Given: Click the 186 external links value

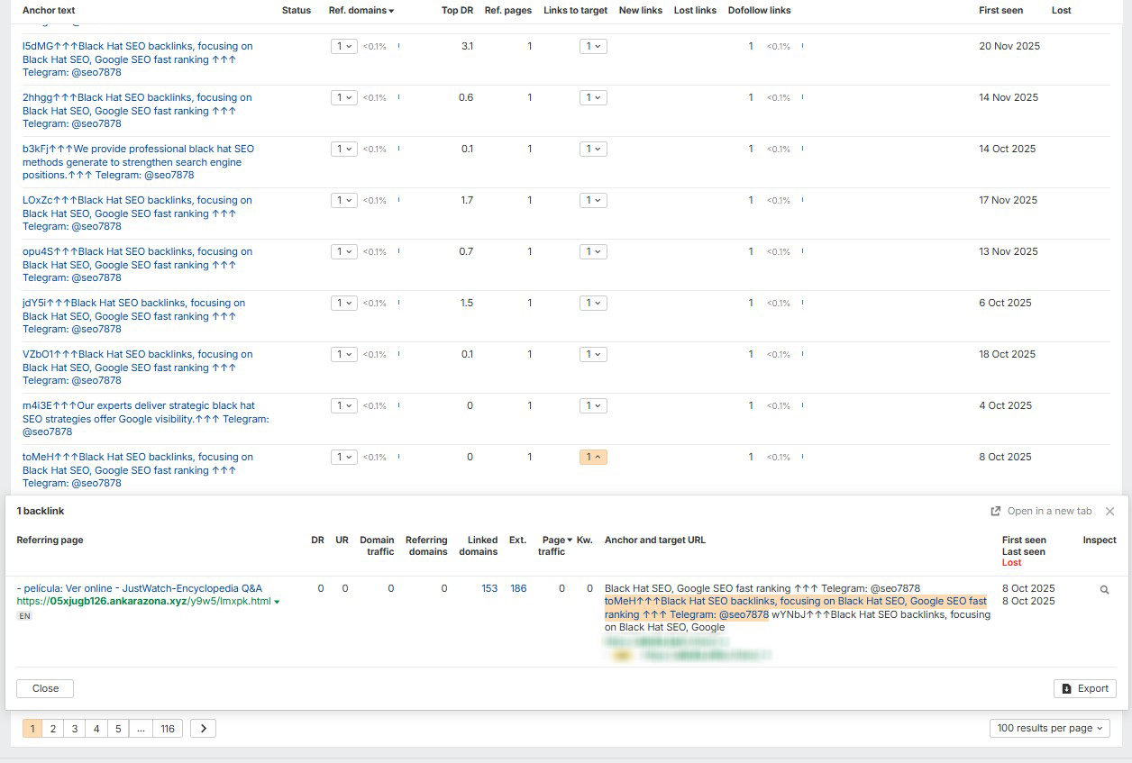Looking at the screenshot, I should [x=518, y=589].
